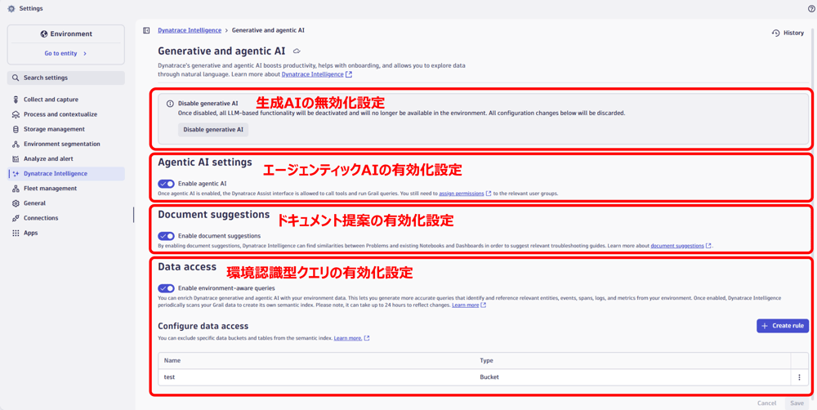The image size is (817, 410).
Task: Click the Apps grid icon
Action: 16,233
